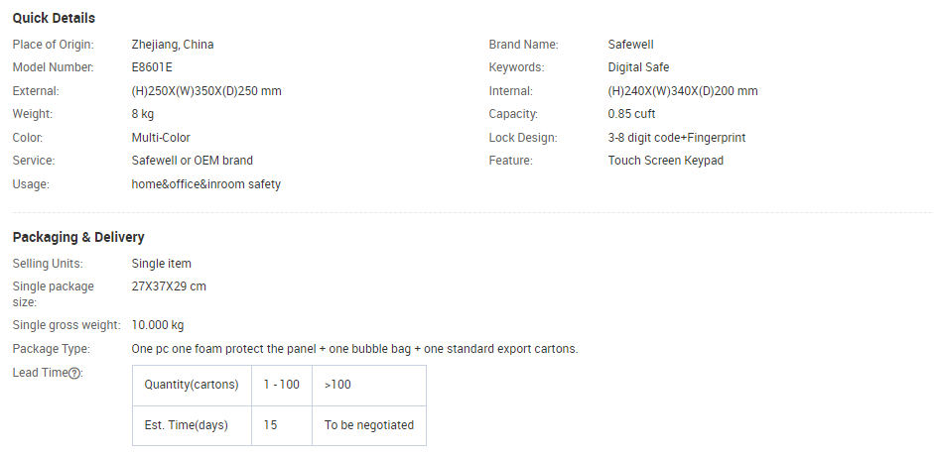Viewport: 934px width, 456px height.
Task: Click the Digital Safe keywords value
Action: pos(638,67)
